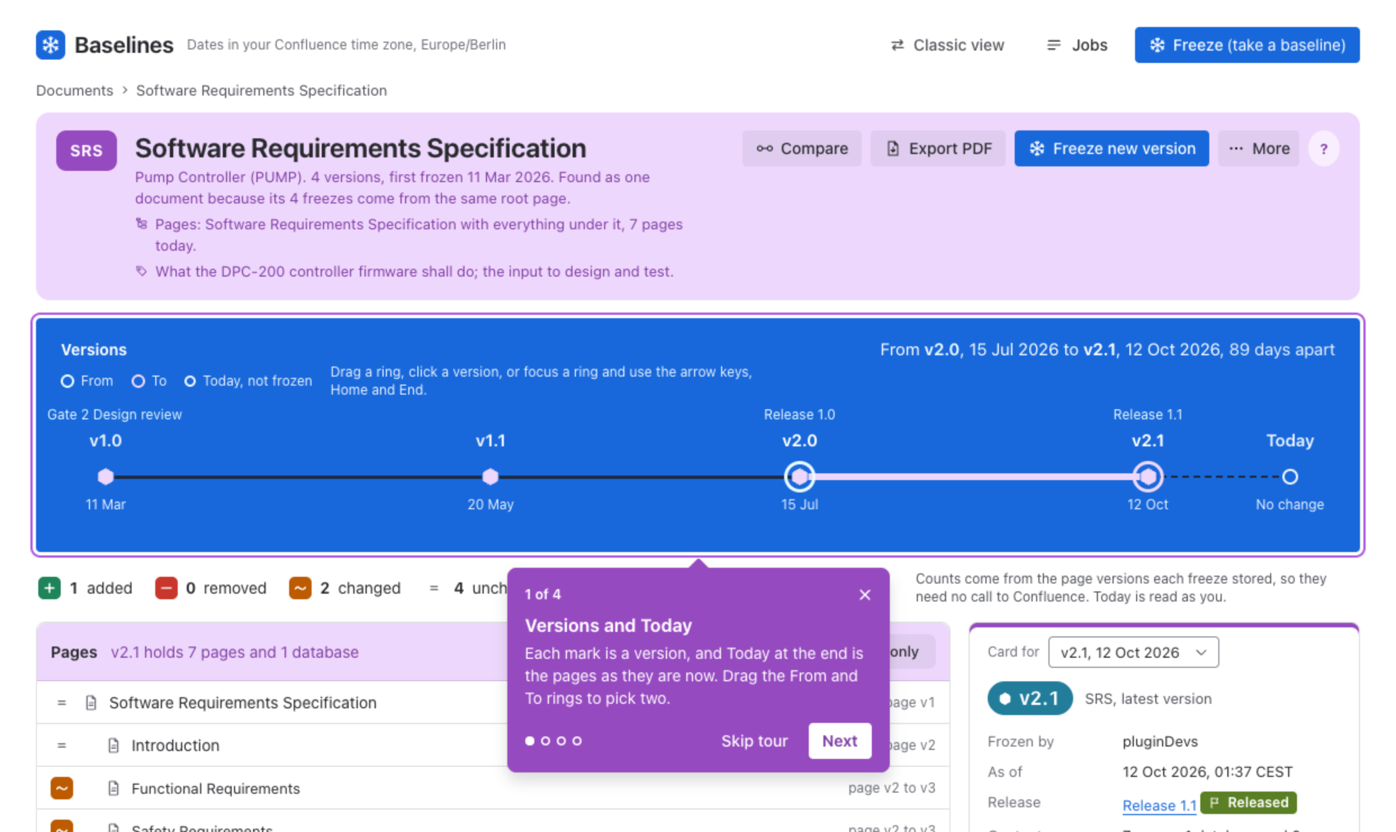Click the equals icon on Introduction row
The image size is (1396, 832).
62,745
